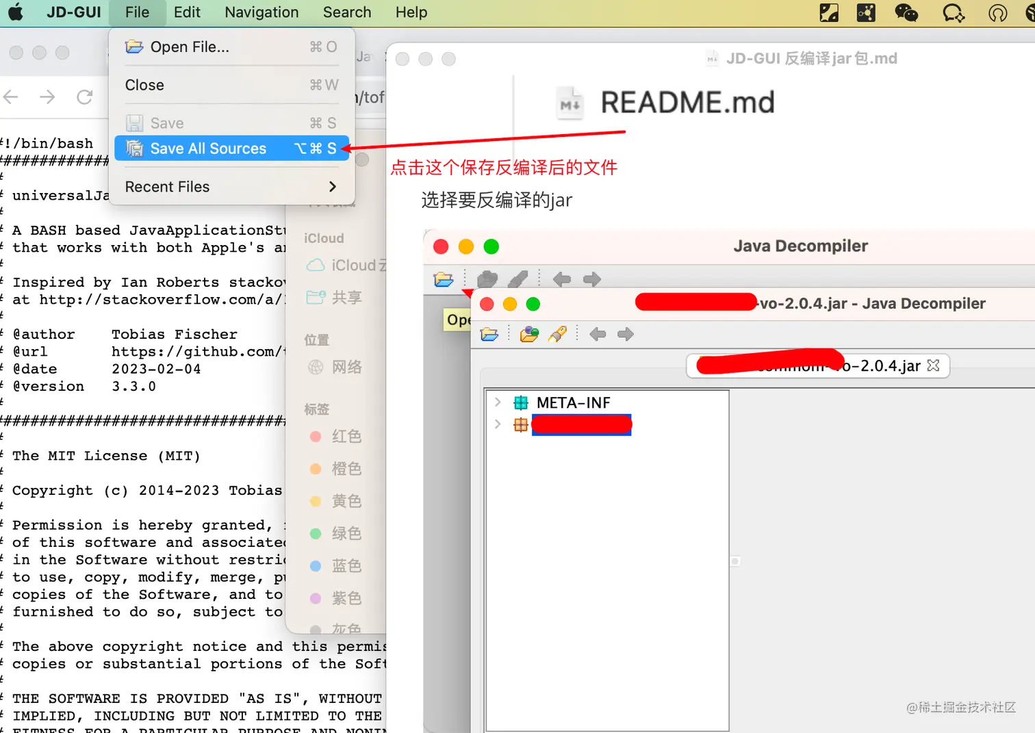The image size is (1035, 733).
Task: Select red tag 红色 in sidebar
Action: pos(335,436)
